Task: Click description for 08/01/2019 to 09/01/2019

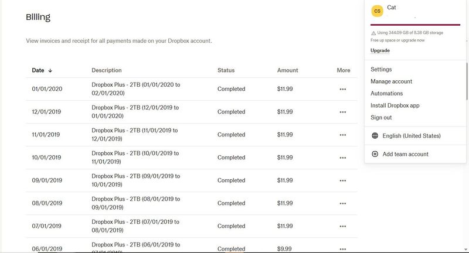Action: [x=136, y=203]
